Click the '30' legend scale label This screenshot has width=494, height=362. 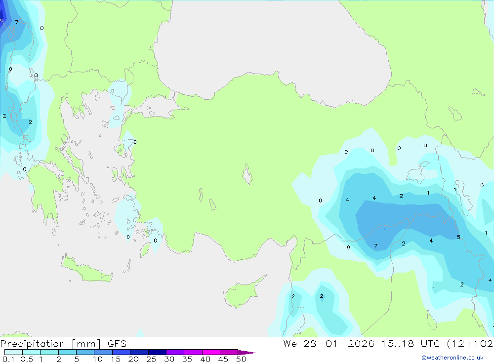(x=169, y=359)
